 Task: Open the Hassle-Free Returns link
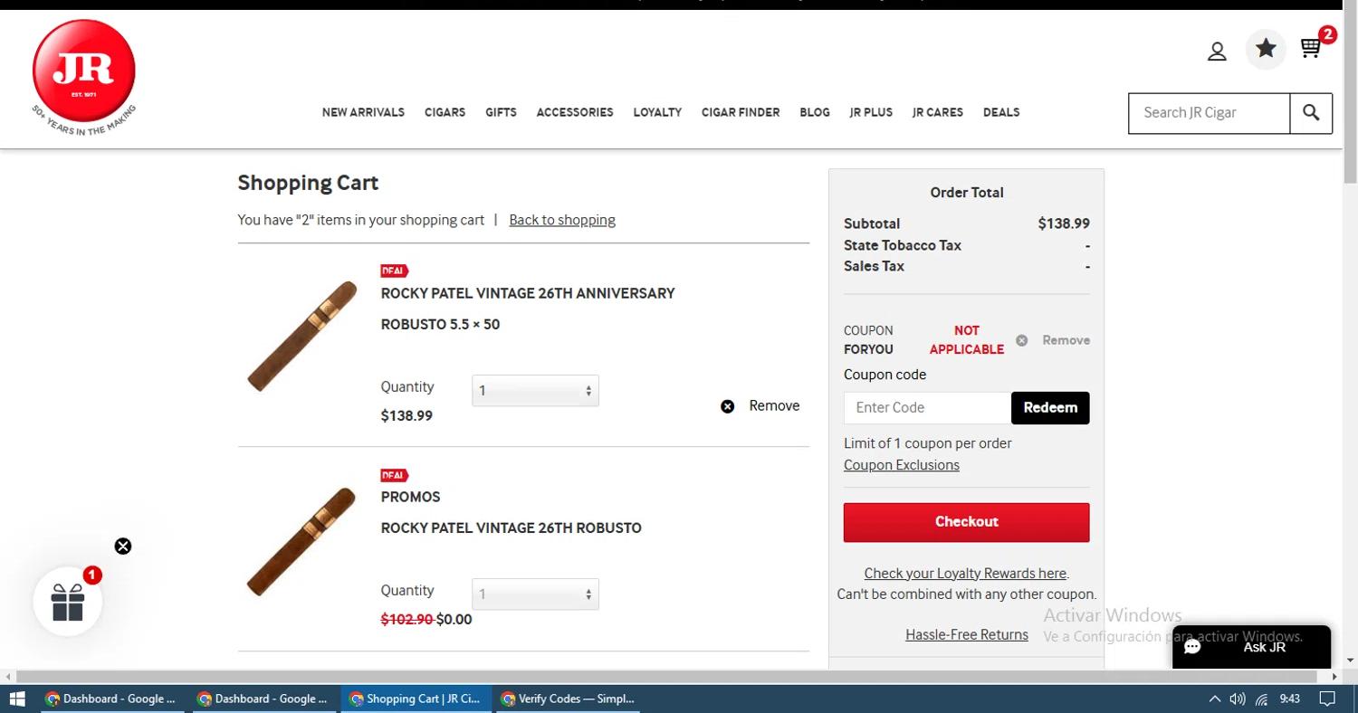point(967,635)
